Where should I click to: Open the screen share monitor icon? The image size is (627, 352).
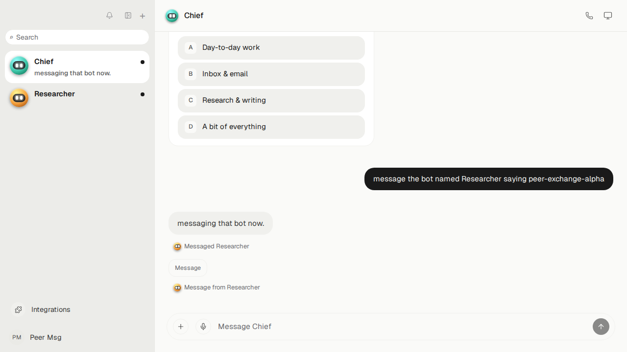pos(608,16)
